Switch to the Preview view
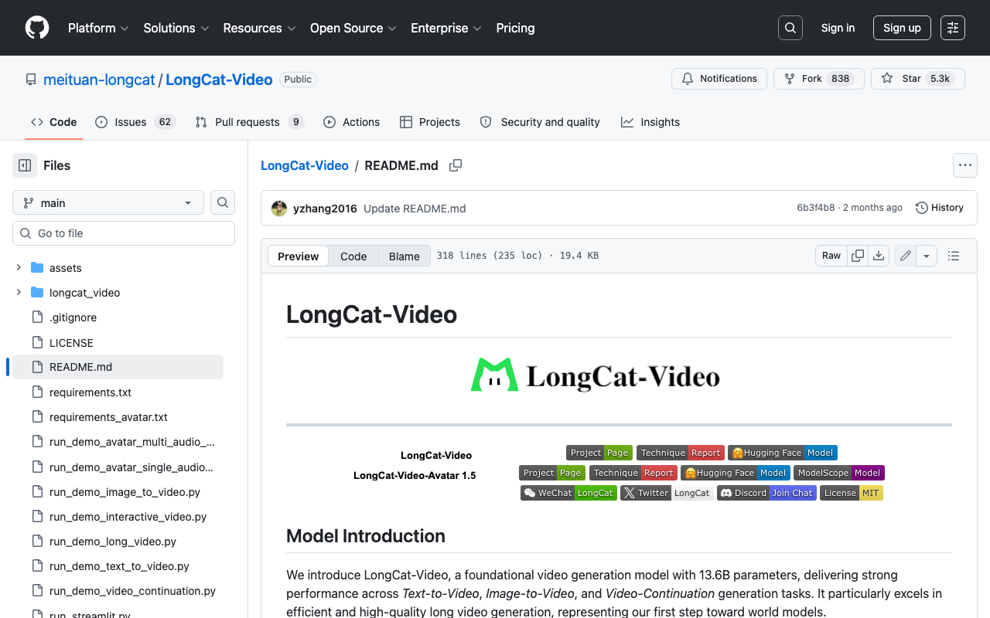 [298, 256]
